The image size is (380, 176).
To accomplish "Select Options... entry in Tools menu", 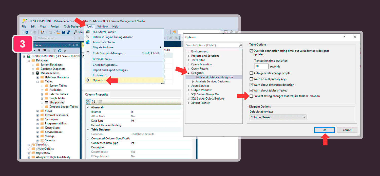I will tap(124, 80).
